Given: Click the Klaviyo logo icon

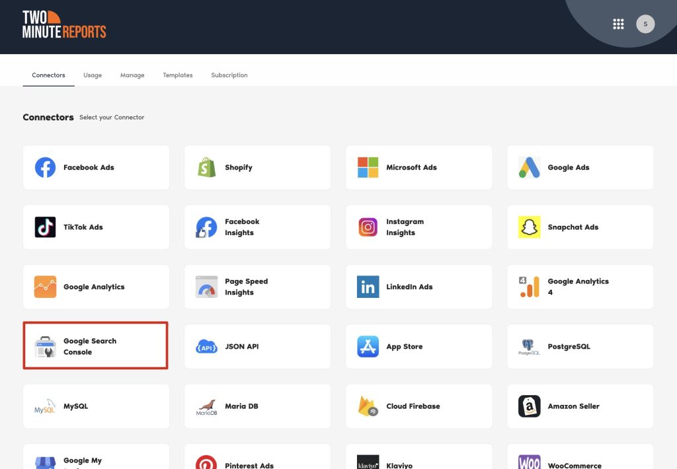Looking at the screenshot, I should click(368, 462).
